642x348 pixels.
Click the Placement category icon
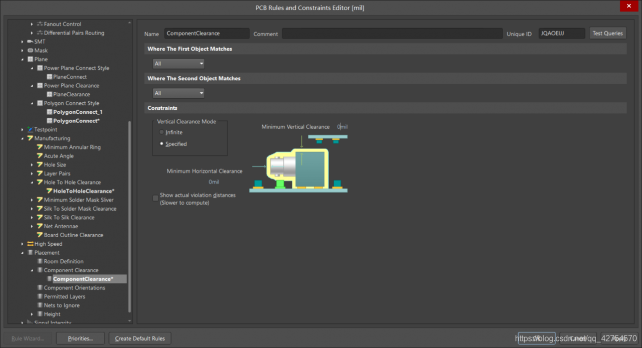coord(30,253)
